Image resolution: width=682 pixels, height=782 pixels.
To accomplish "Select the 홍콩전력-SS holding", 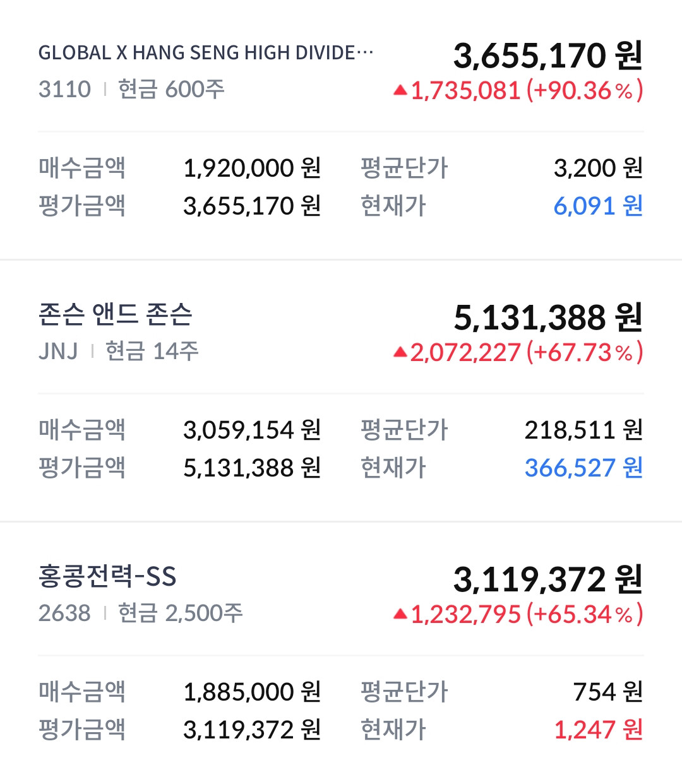I will (107, 576).
